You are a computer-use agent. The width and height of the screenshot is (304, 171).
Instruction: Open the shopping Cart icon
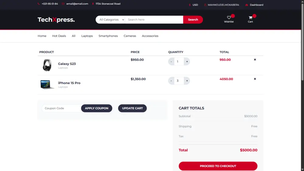point(250,17)
